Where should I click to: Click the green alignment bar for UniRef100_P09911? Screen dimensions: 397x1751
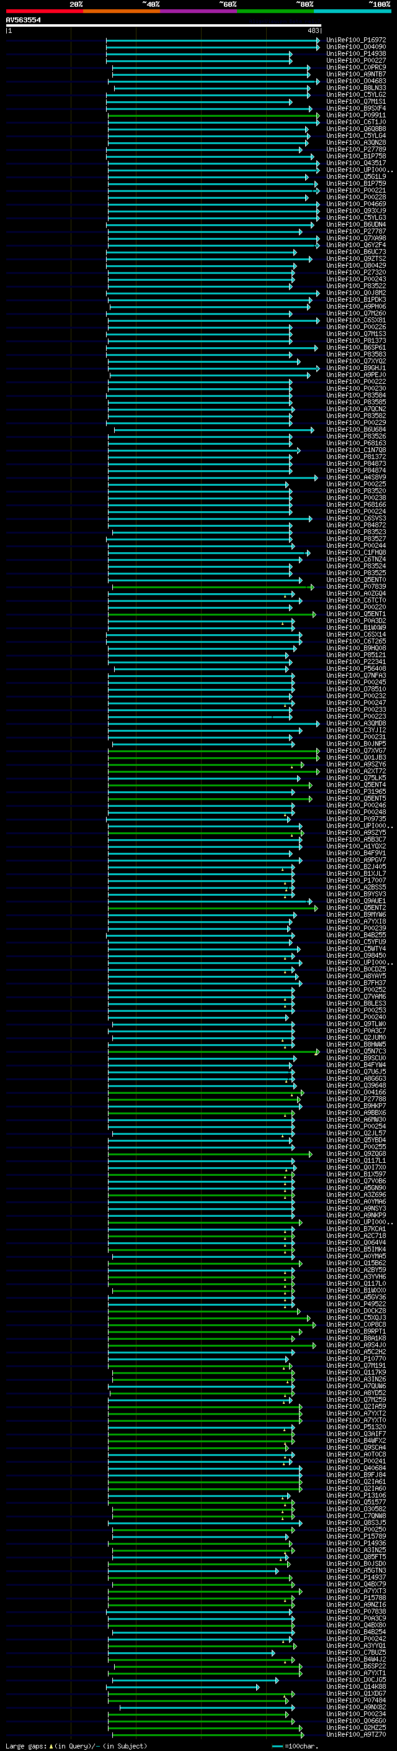click(213, 116)
